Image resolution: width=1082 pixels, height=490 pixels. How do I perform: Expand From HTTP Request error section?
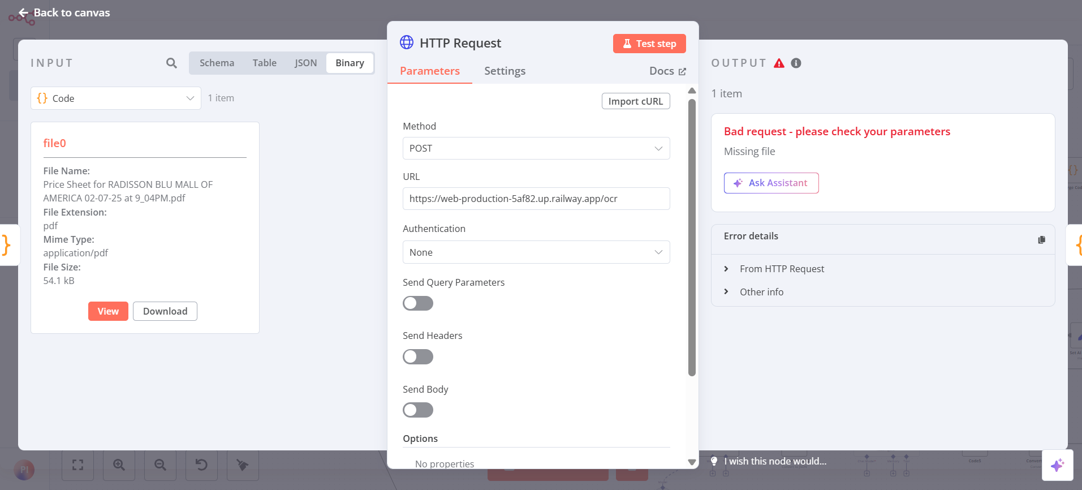[782, 269]
